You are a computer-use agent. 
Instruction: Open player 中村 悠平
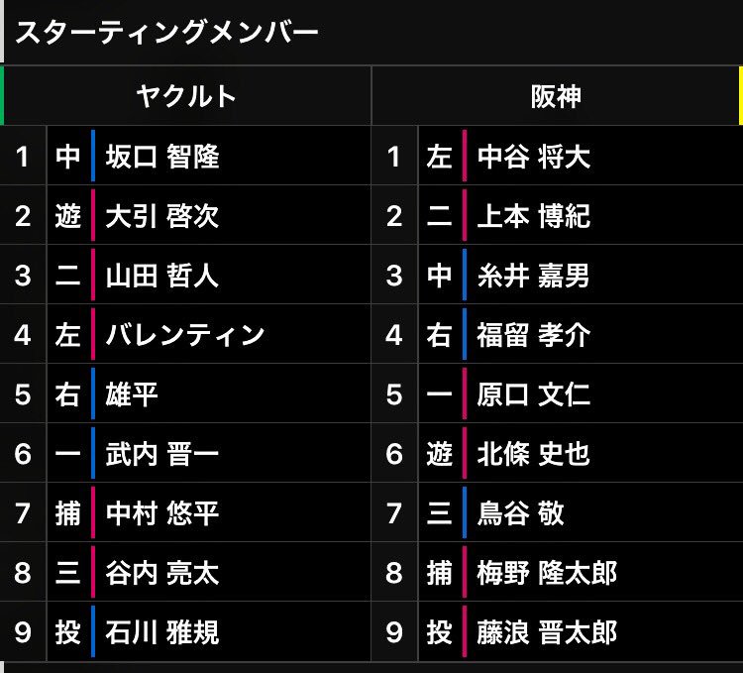pyautogui.click(x=162, y=513)
